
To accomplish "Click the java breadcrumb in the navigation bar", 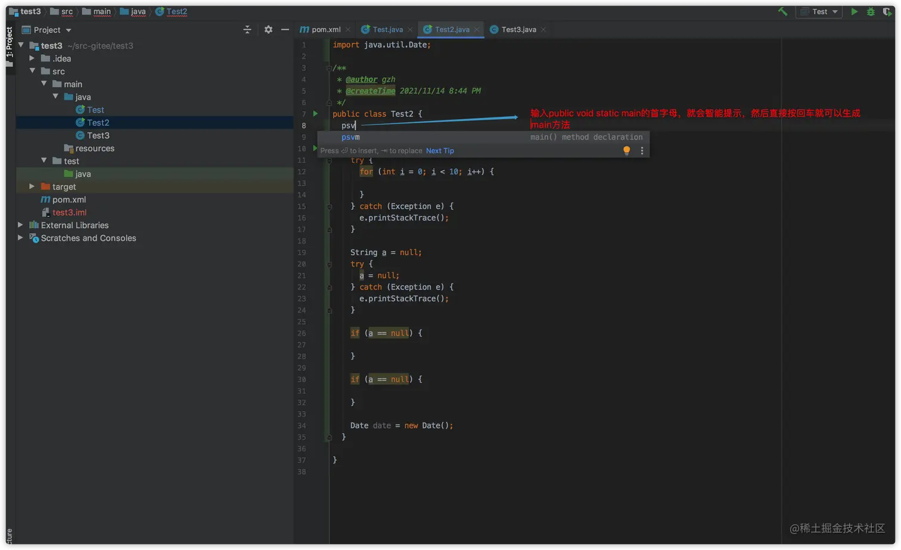I will click(x=133, y=11).
